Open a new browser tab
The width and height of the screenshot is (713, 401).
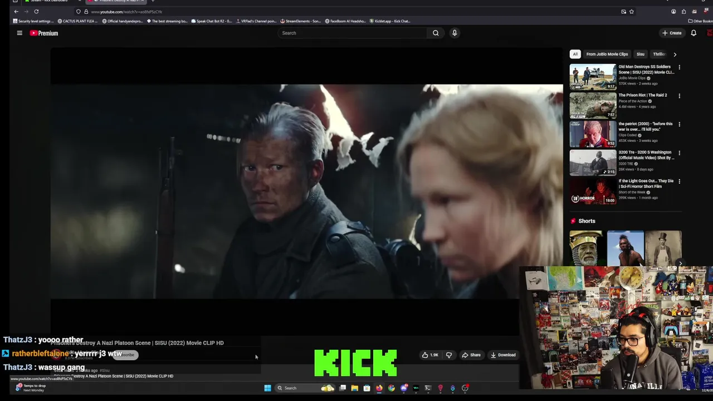click(x=153, y=1)
